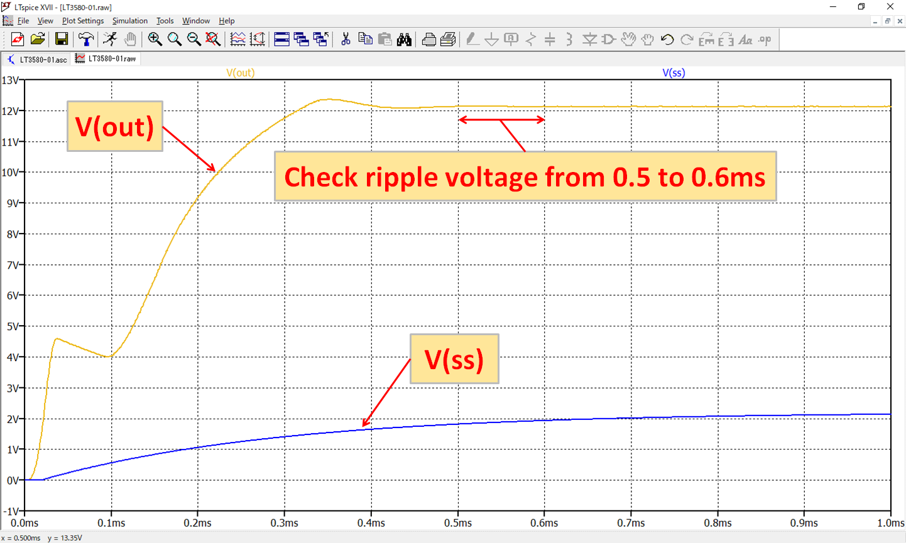
Task: Select the Ground symbol tool
Action: click(x=491, y=39)
